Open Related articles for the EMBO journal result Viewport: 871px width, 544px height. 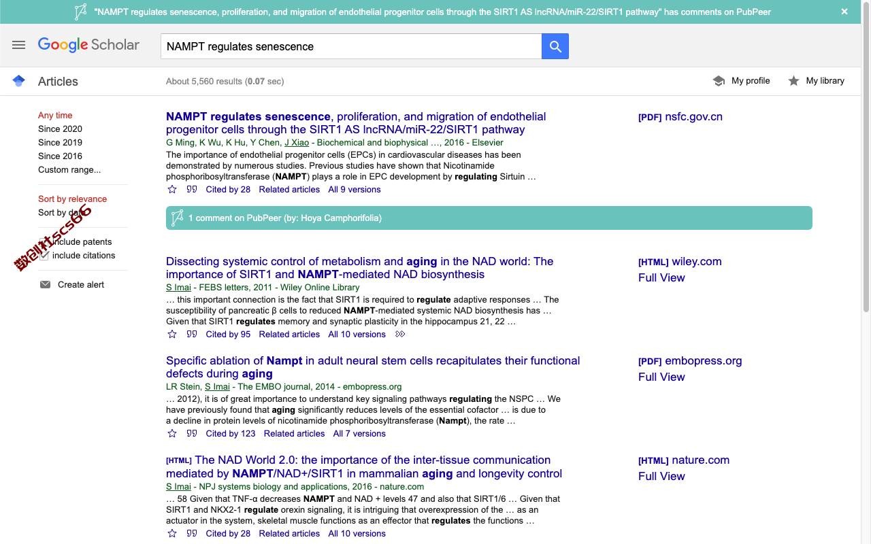point(295,434)
